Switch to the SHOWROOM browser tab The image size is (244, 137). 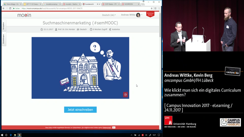[129, 4]
